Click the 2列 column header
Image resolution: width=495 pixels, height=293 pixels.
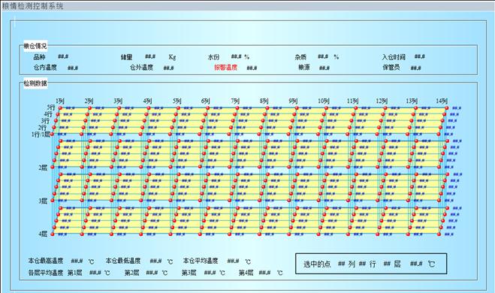(89, 101)
